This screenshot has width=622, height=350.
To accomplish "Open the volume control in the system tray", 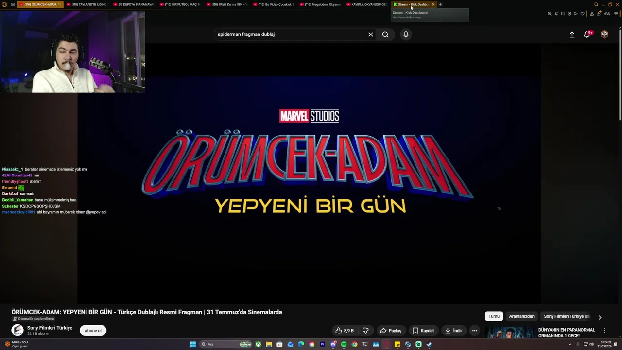I will 591,344.
